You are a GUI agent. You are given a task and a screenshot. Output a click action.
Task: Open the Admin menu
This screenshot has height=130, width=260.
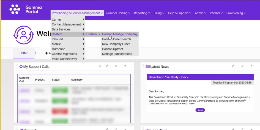[x=201, y=13]
